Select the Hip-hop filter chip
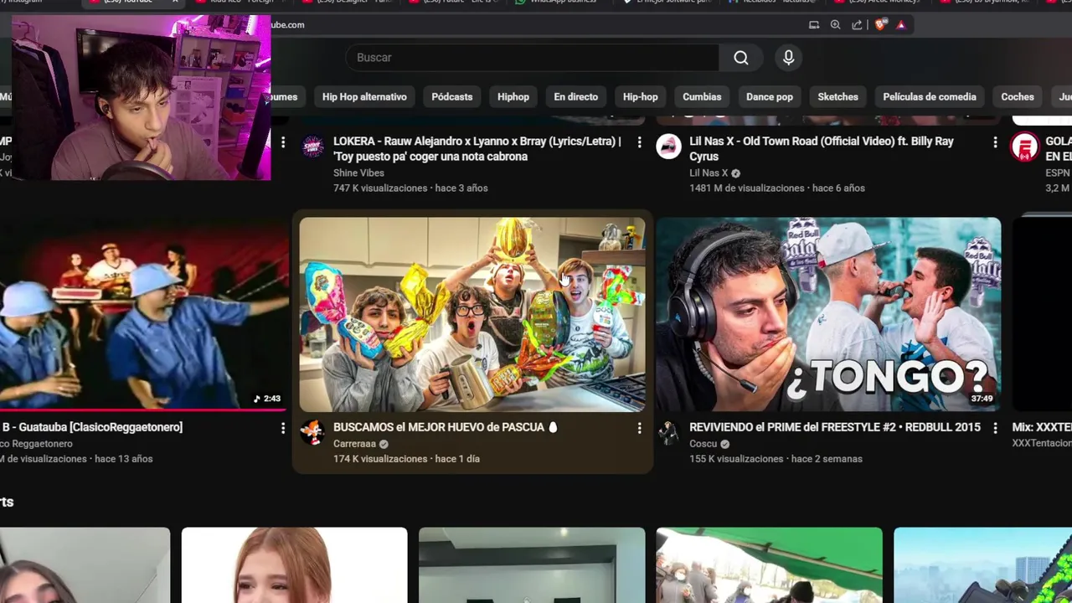The height and width of the screenshot is (603, 1072). (x=641, y=97)
